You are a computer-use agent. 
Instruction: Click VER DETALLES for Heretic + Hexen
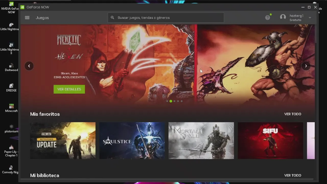tap(69, 89)
